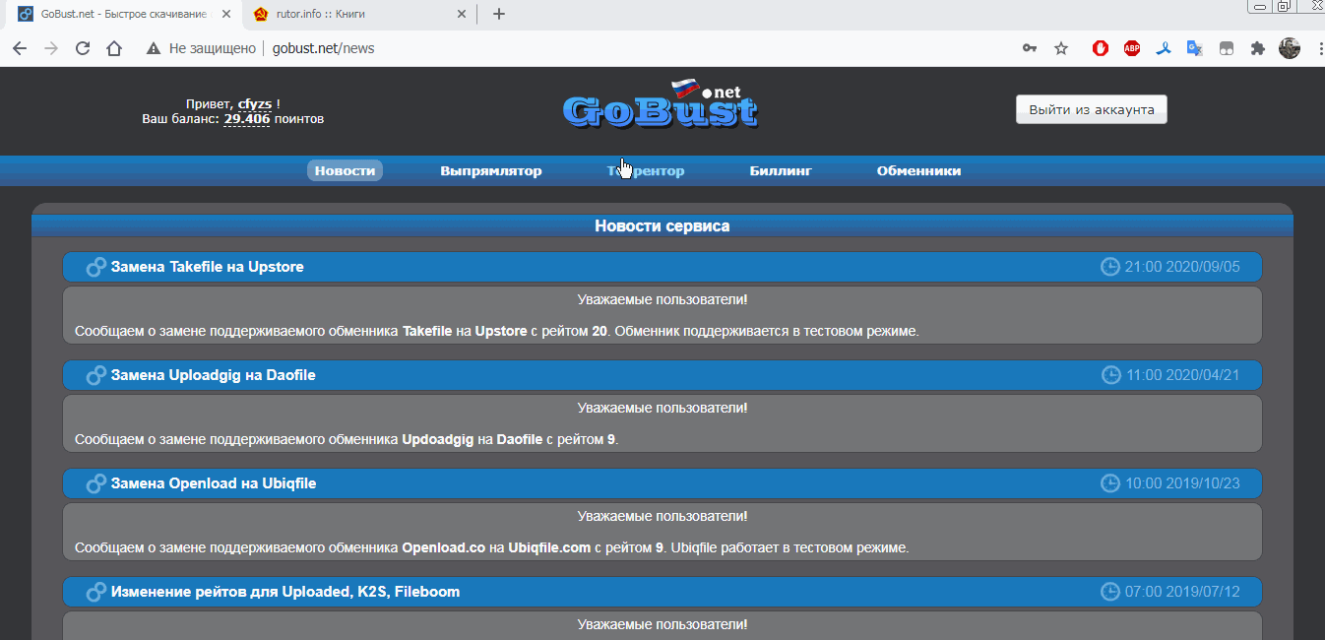Click the username cfyzs link
The width and height of the screenshot is (1325, 640).
tap(255, 103)
